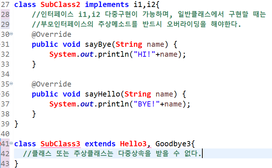Click the underlined class name SubClass3

[60, 144]
